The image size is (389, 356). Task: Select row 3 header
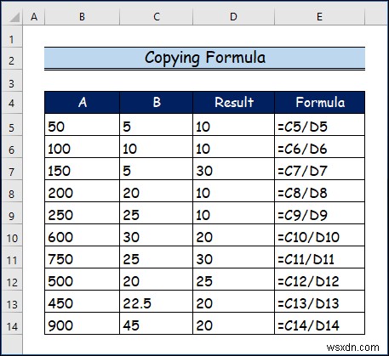pyautogui.click(x=12, y=81)
